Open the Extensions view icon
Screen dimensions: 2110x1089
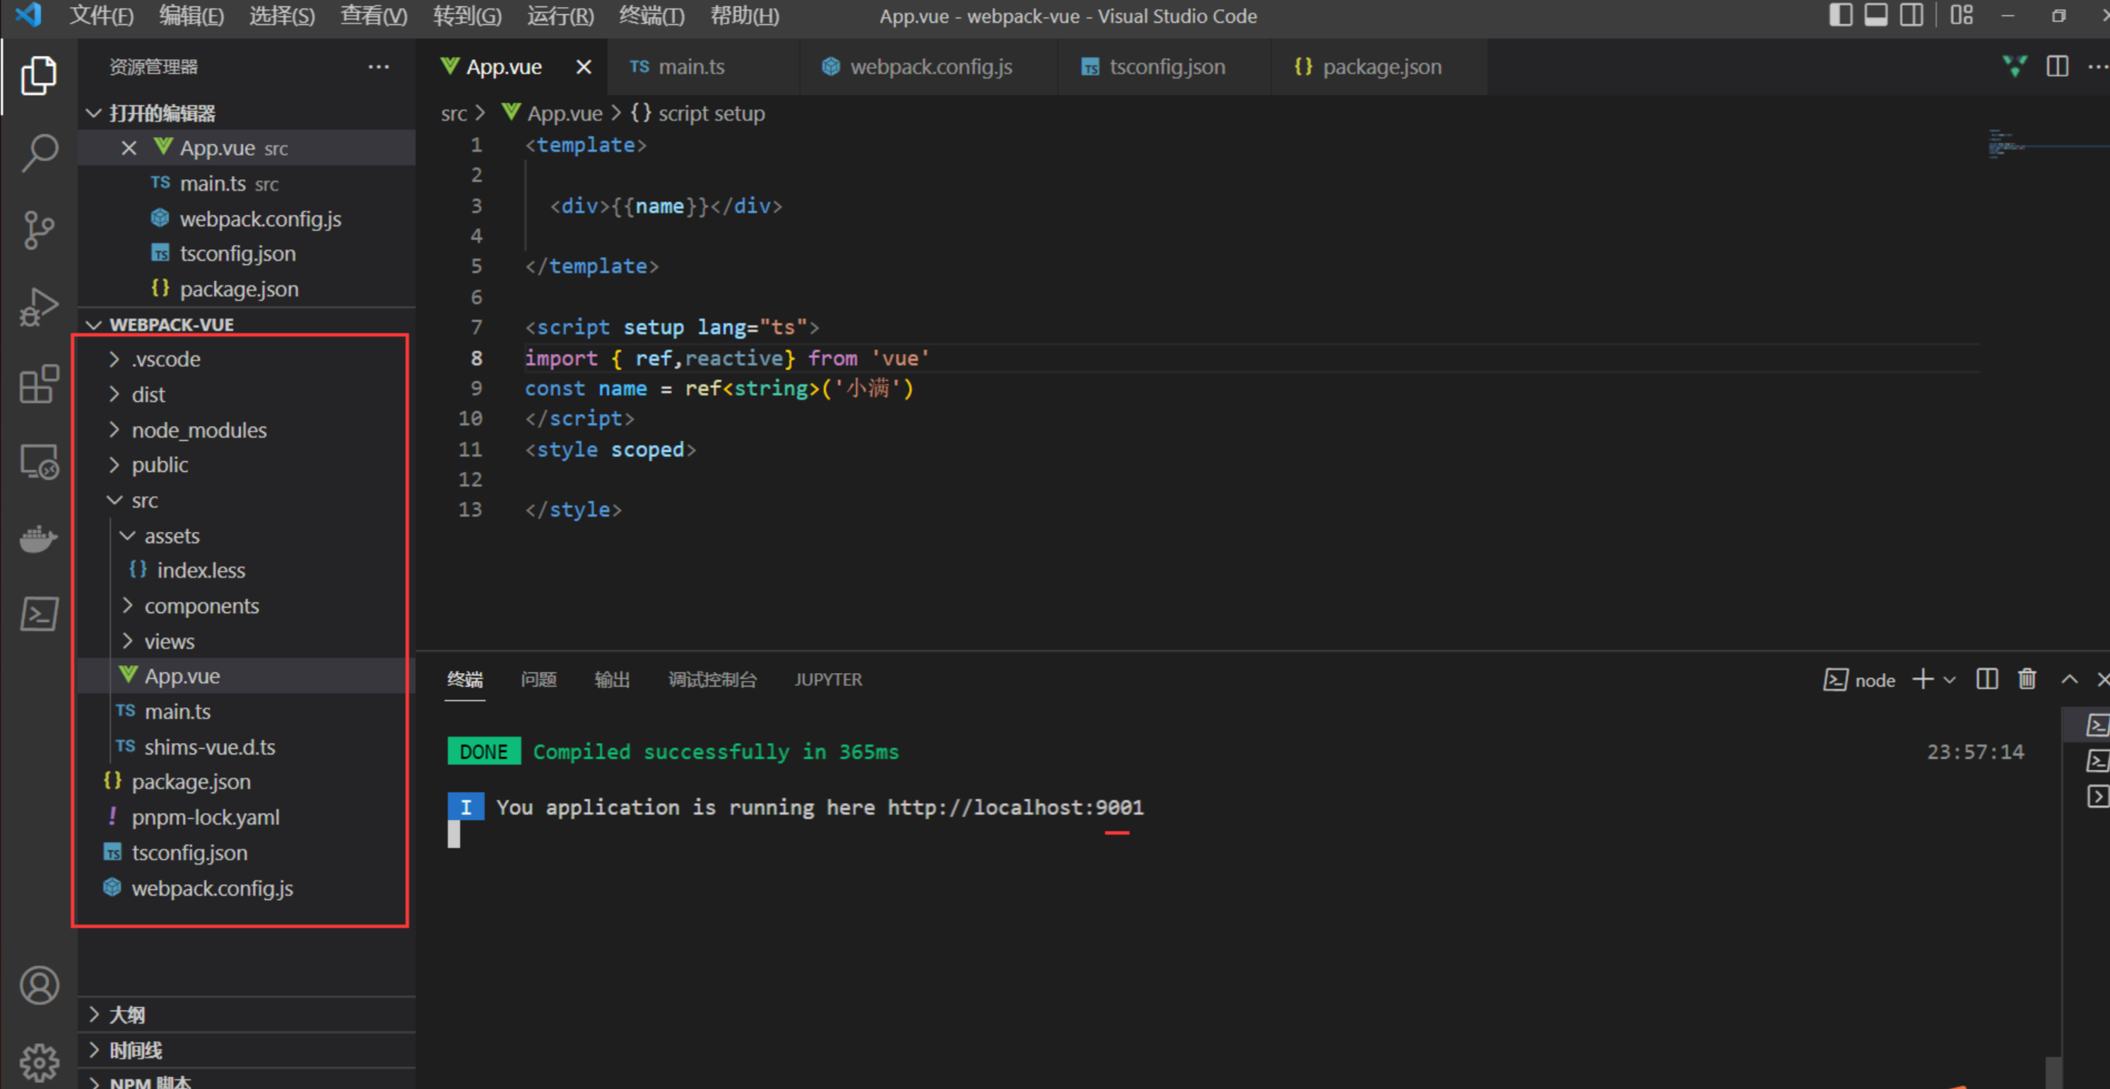click(x=38, y=384)
